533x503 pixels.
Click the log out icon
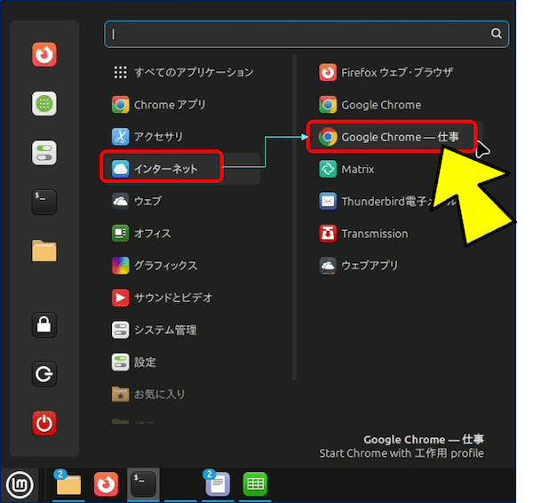tap(44, 374)
